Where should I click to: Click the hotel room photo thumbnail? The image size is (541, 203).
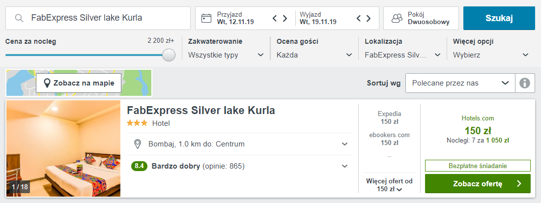(x=63, y=148)
